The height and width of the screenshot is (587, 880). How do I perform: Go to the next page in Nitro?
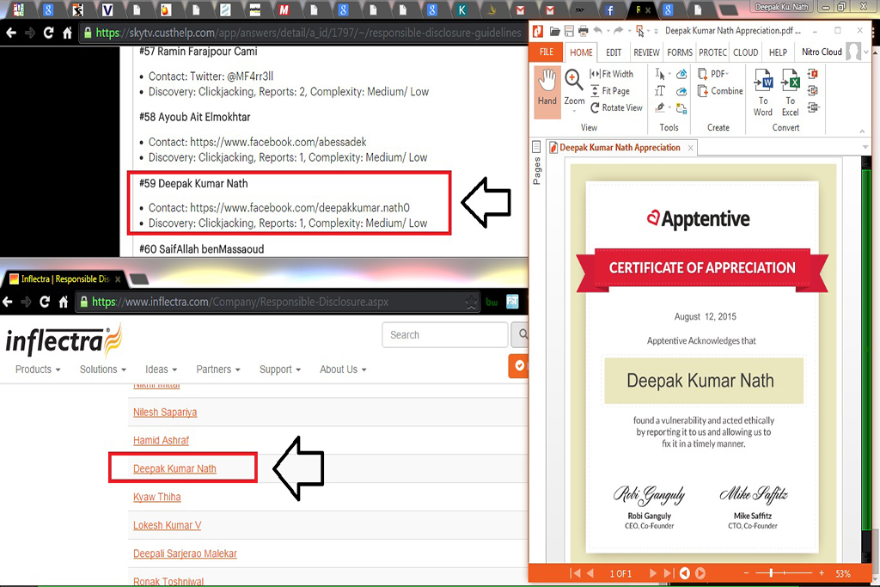coord(652,573)
